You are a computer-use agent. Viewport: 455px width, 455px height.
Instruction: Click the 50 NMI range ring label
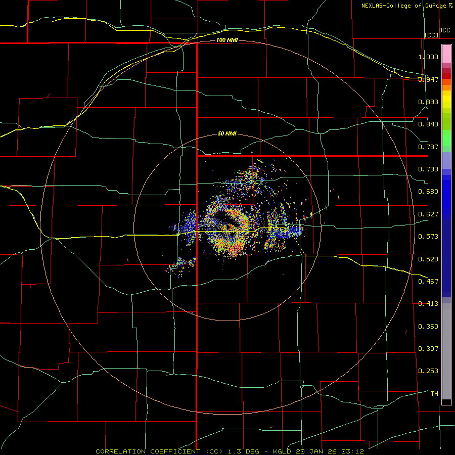pyautogui.click(x=227, y=133)
